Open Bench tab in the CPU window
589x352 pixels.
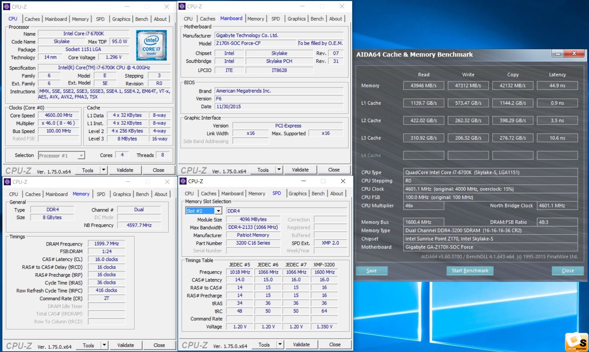(141, 19)
